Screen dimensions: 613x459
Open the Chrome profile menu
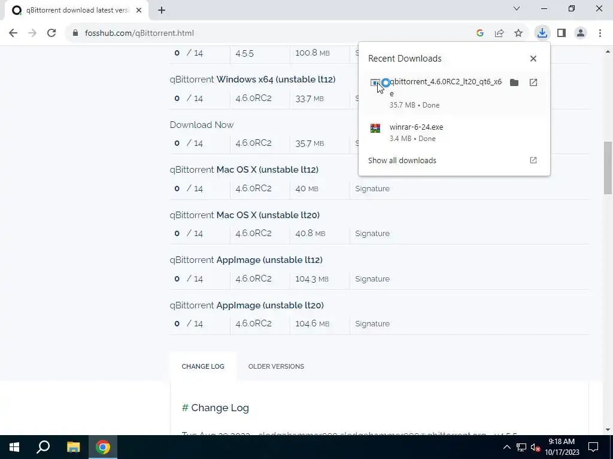point(581,33)
